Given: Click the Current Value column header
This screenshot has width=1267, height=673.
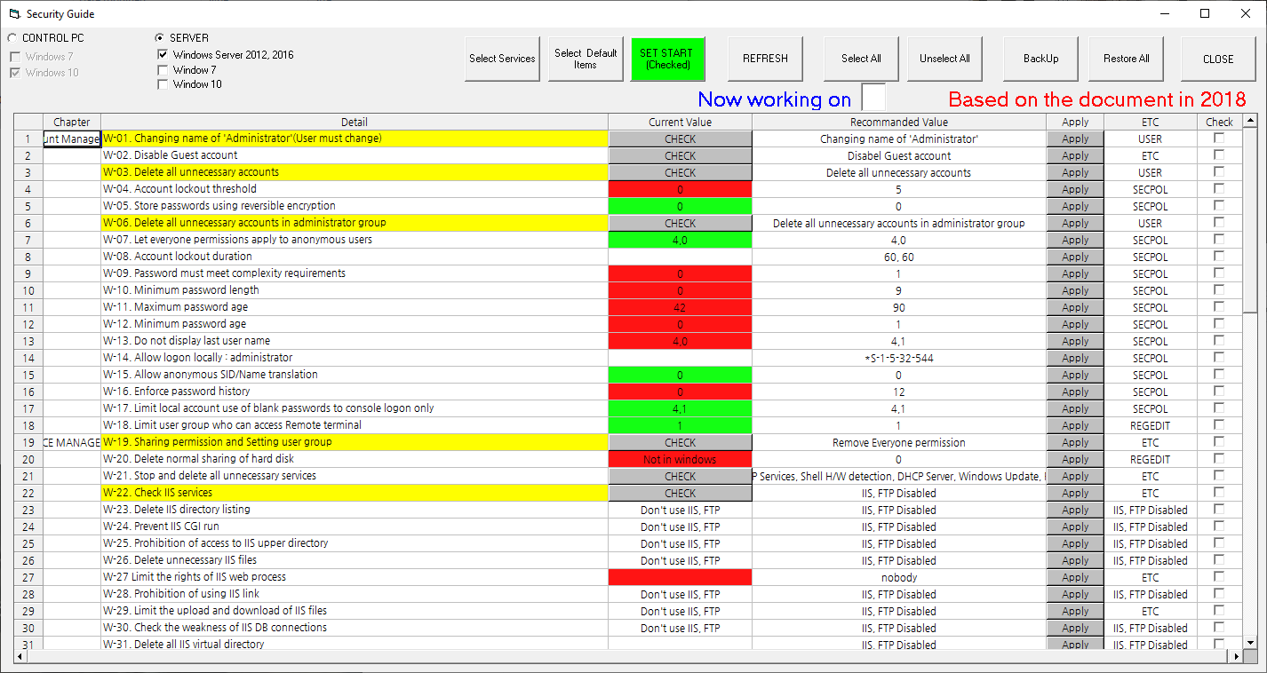Looking at the screenshot, I should tap(680, 122).
